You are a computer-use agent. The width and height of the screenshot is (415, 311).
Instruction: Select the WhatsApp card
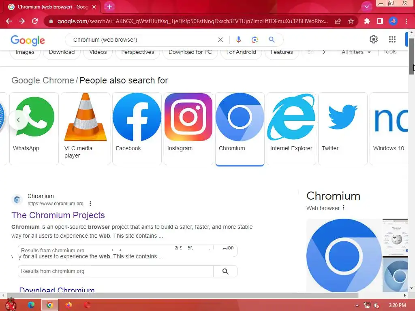coord(34,128)
